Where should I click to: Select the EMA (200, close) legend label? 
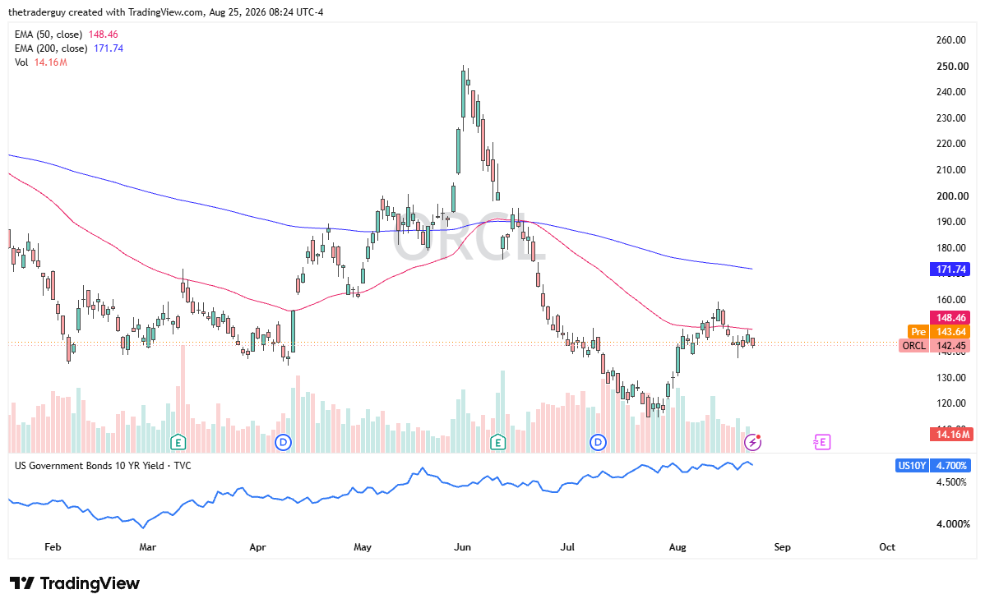pos(51,48)
